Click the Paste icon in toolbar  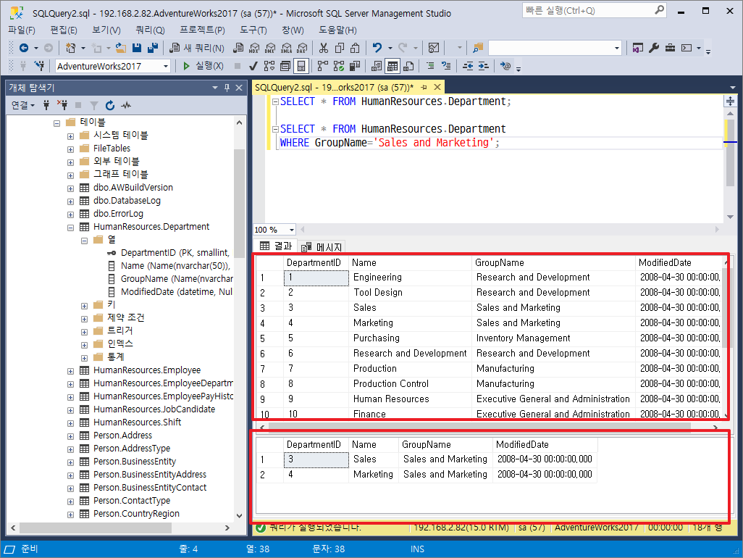[355, 48]
